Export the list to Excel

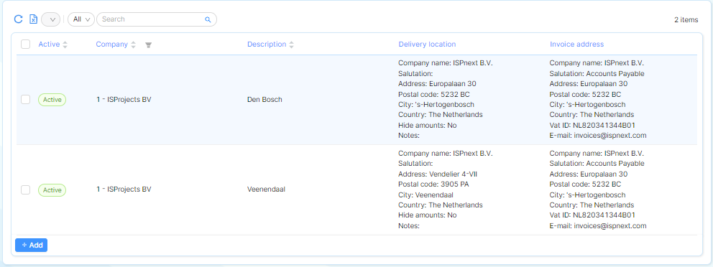click(x=33, y=19)
